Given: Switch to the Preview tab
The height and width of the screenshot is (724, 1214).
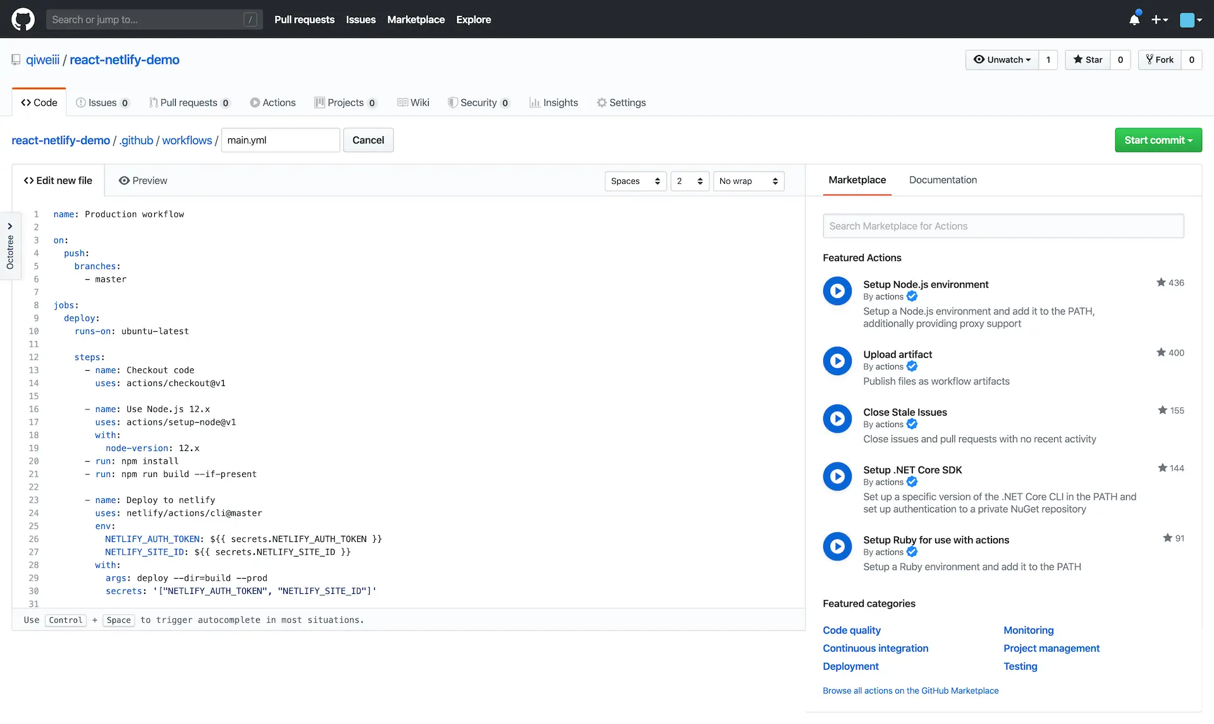Looking at the screenshot, I should pyautogui.click(x=143, y=181).
